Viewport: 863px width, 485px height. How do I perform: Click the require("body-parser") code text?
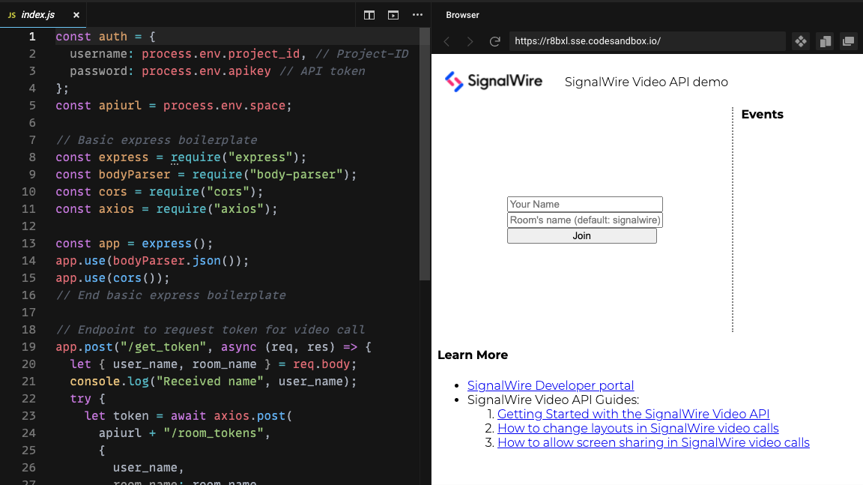point(270,175)
